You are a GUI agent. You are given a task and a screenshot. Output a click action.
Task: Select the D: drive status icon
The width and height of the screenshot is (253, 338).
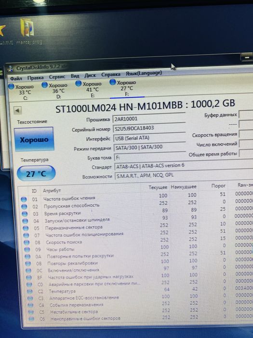click(44, 85)
